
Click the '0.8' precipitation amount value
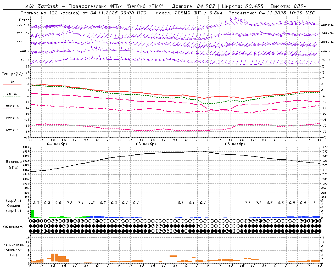click(x=292, y=203)
